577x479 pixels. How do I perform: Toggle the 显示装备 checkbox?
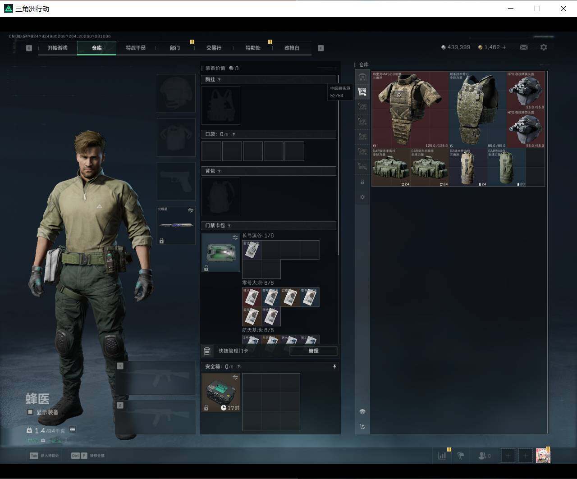tap(30, 412)
